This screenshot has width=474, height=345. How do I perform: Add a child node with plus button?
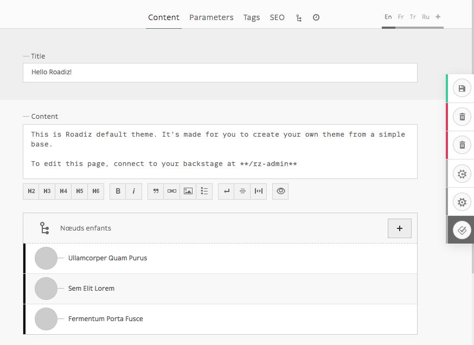400,228
